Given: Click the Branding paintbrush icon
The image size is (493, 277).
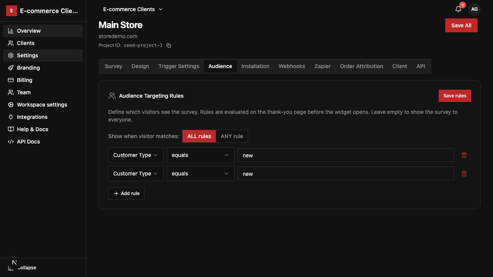Looking at the screenshot, I should (11, 68).
